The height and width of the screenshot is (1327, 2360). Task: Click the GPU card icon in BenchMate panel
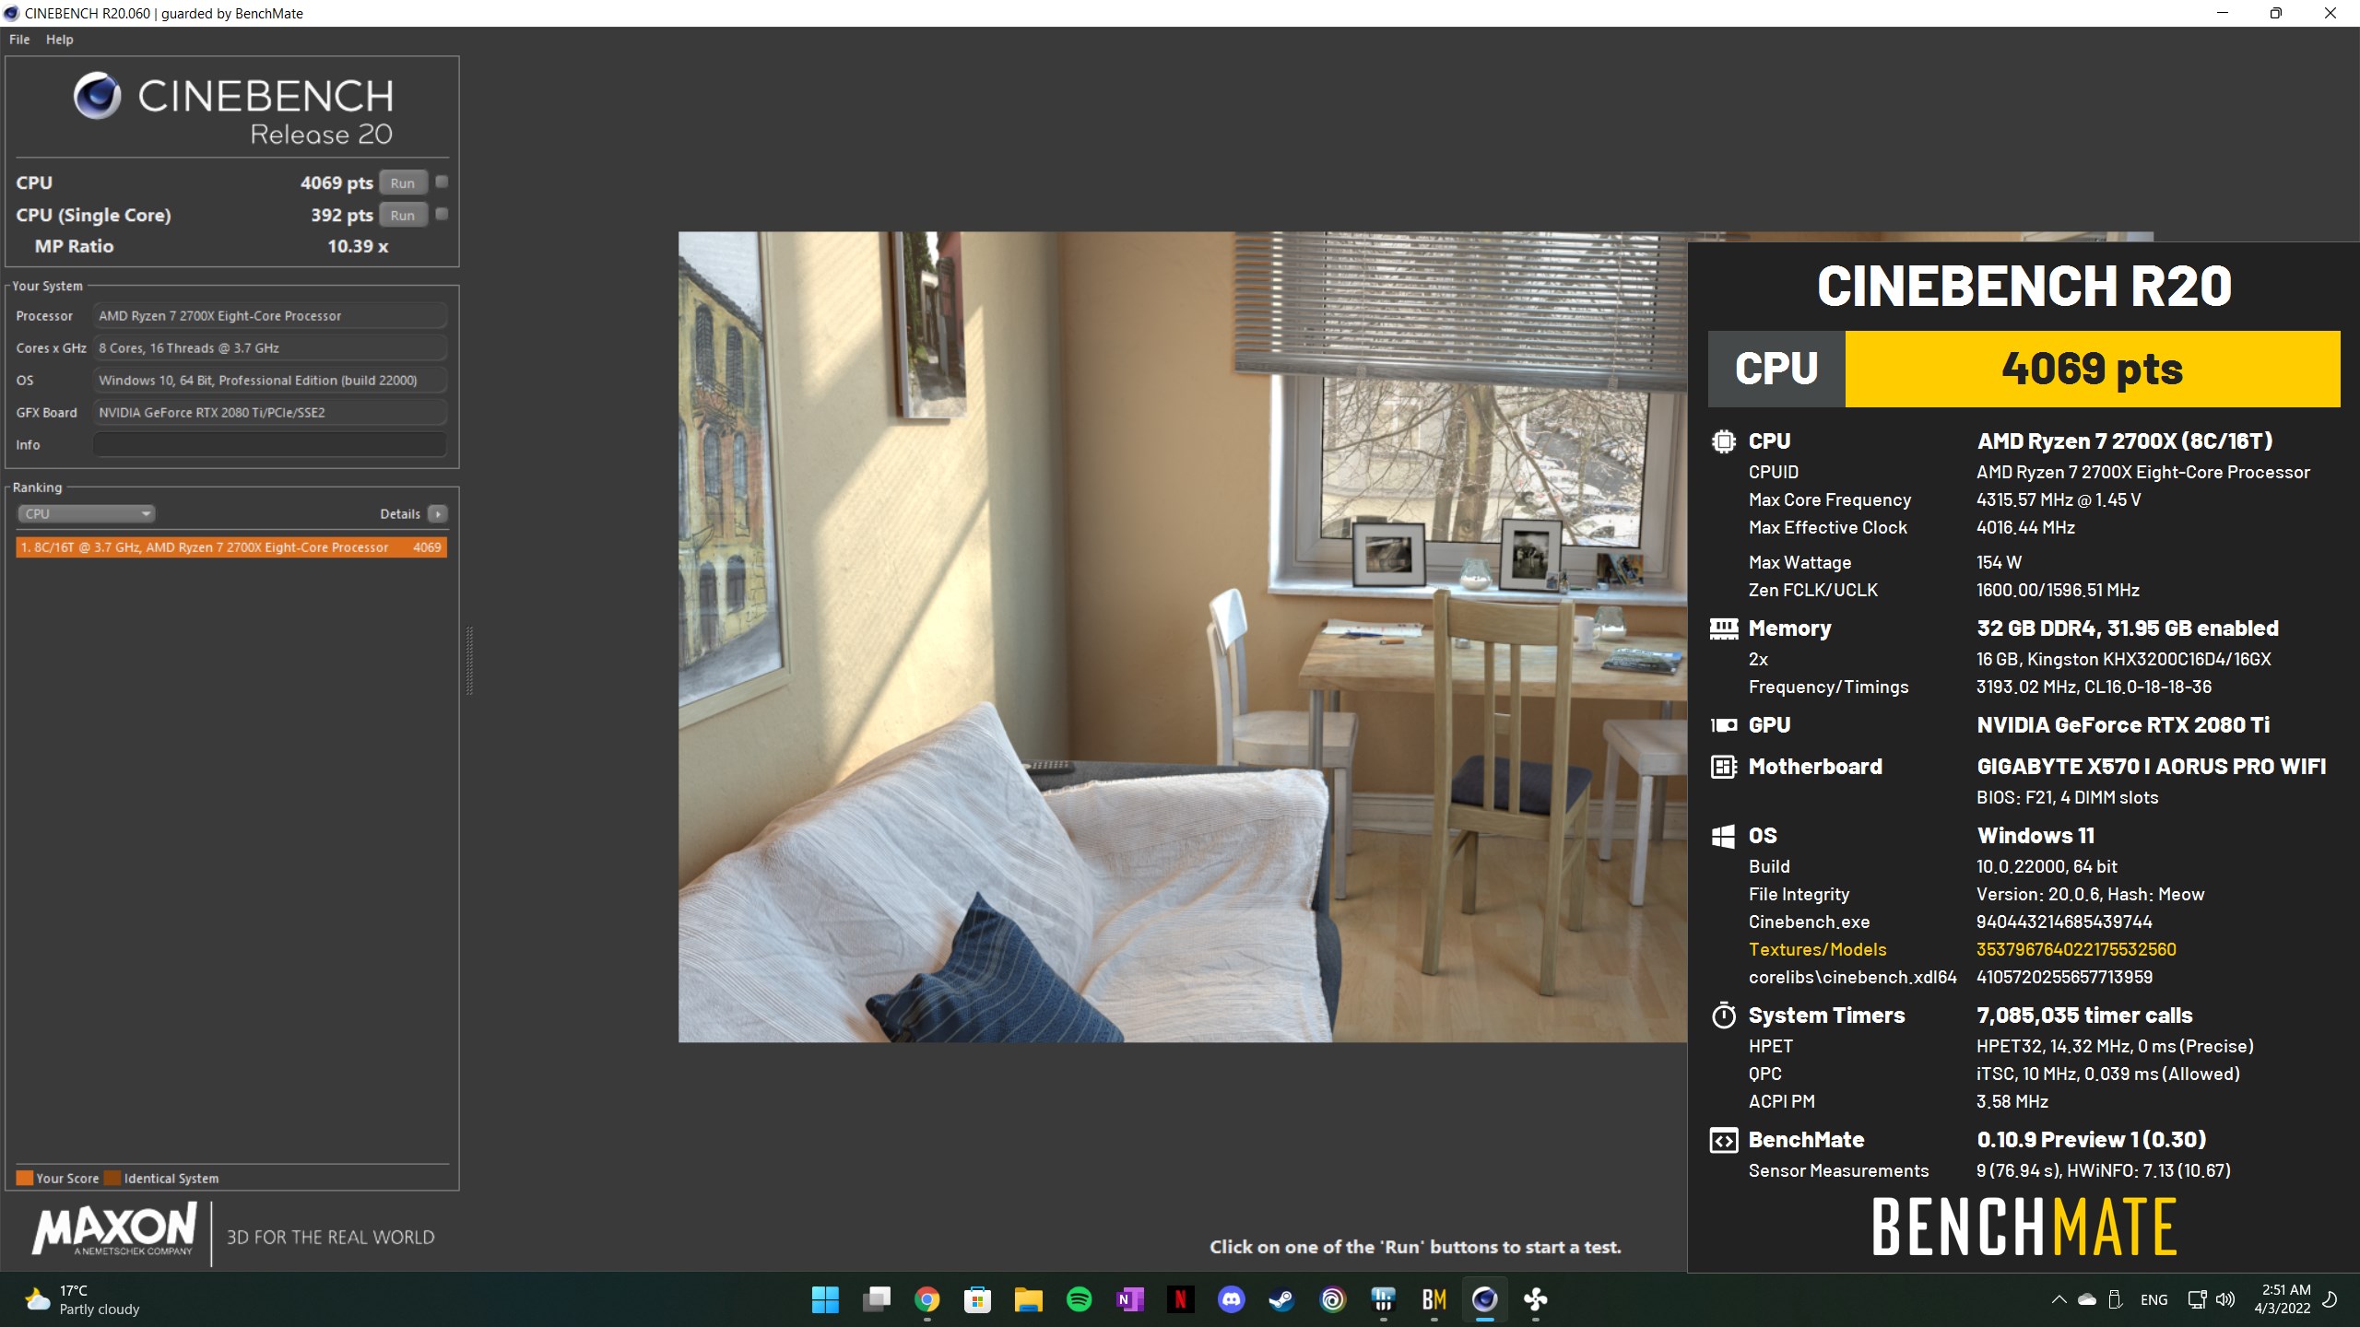click(1723, 725)
